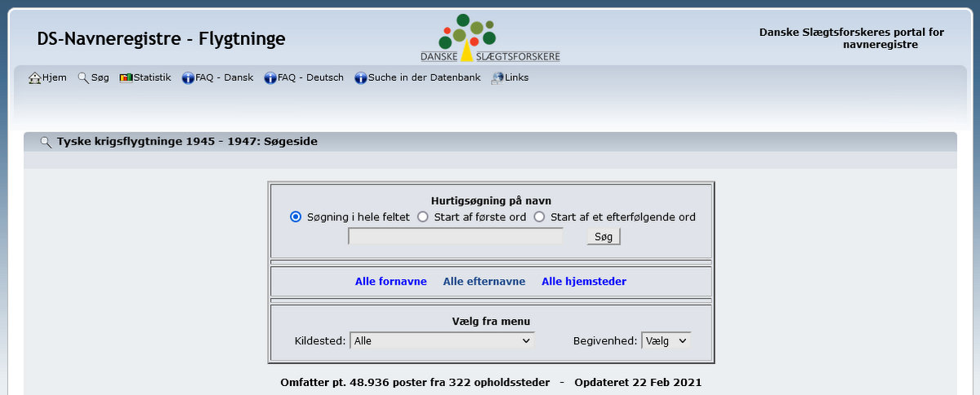
Task: Click the magnifier icon beside Søg menu
Action: click(x=83, y=78)
